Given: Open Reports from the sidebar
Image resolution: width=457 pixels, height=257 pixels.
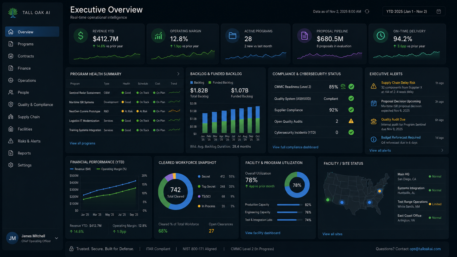Looking at the screenshot, I should (x=32, y=153).
